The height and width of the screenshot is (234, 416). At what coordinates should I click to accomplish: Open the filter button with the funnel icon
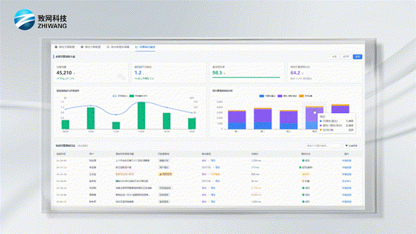[351, 146]
